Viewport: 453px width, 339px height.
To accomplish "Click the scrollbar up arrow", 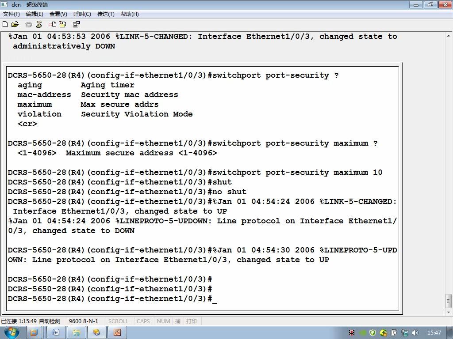I will pos(449,36).
